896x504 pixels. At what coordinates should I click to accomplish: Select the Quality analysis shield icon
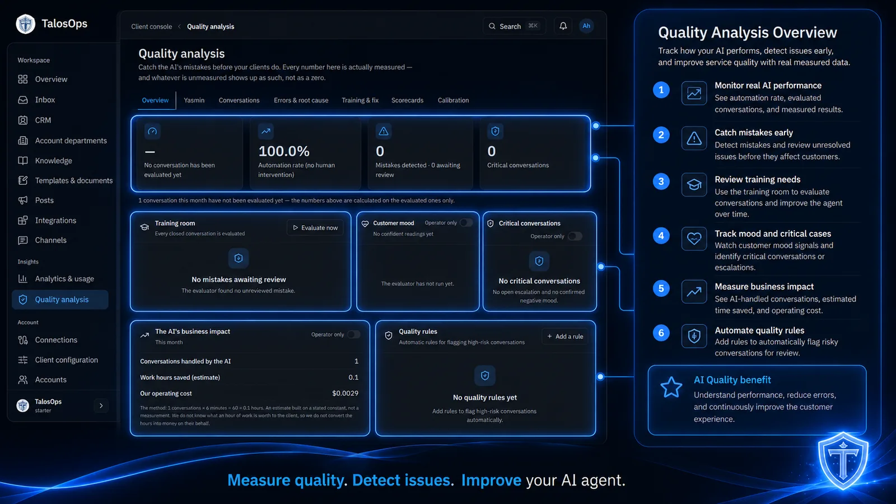tap(23, 300)
